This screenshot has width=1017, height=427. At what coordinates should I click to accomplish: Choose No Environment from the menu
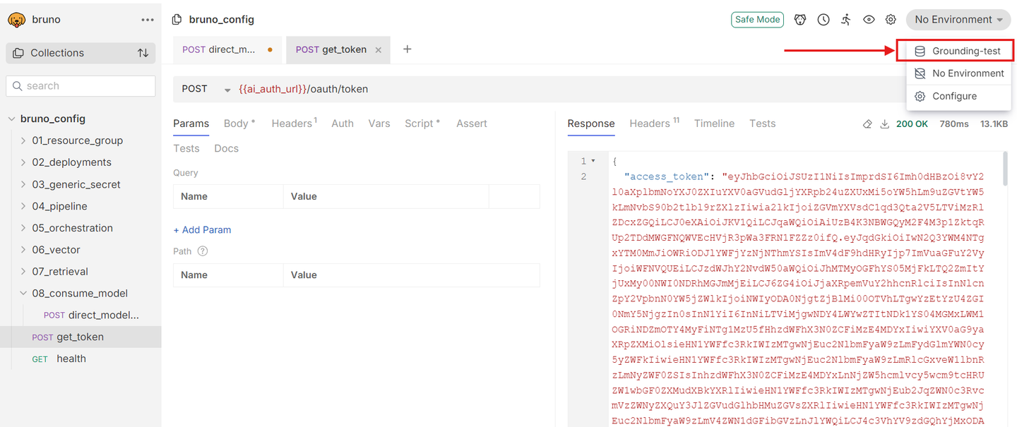pyautogui.click(x=958, y=73)
